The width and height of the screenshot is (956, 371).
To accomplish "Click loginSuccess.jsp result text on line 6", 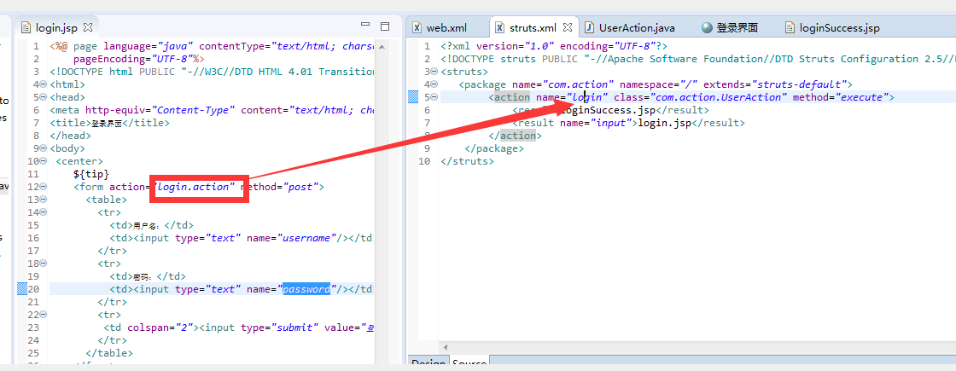I will click(x=609, y=110).
